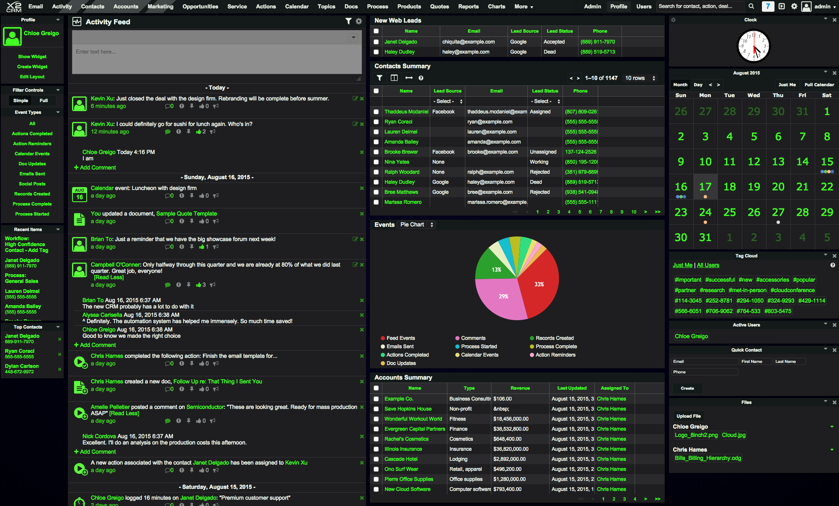Screen dimensions: 839x506
Task: Open the Events Pie Chart dropdown
Action: click(x=416, y=225)
